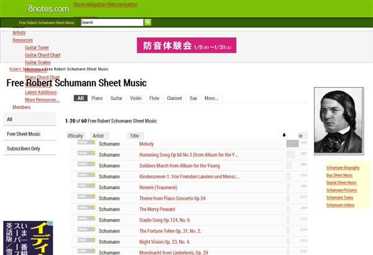Click popularity bar in Humming Song row
Image resolution: width=373 pixels, height=255 pixels.
[290, 154]
